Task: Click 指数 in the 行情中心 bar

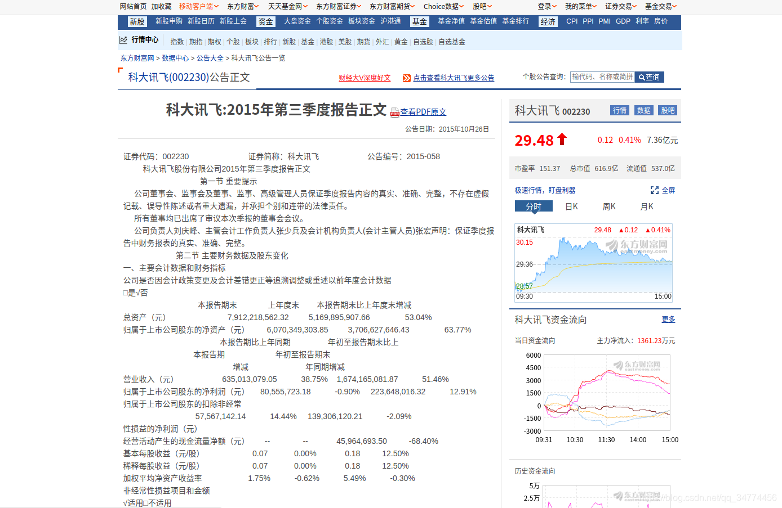Action: coord(177,42)
